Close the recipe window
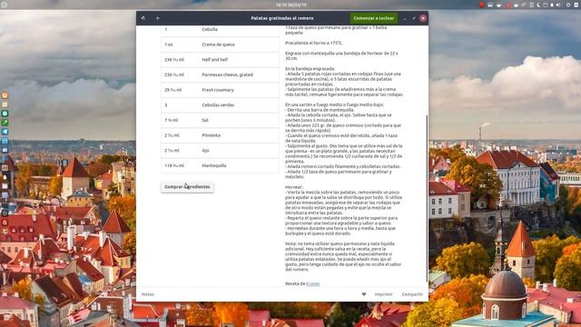Viewport: 581px width, 327px height. click(423, 18)
